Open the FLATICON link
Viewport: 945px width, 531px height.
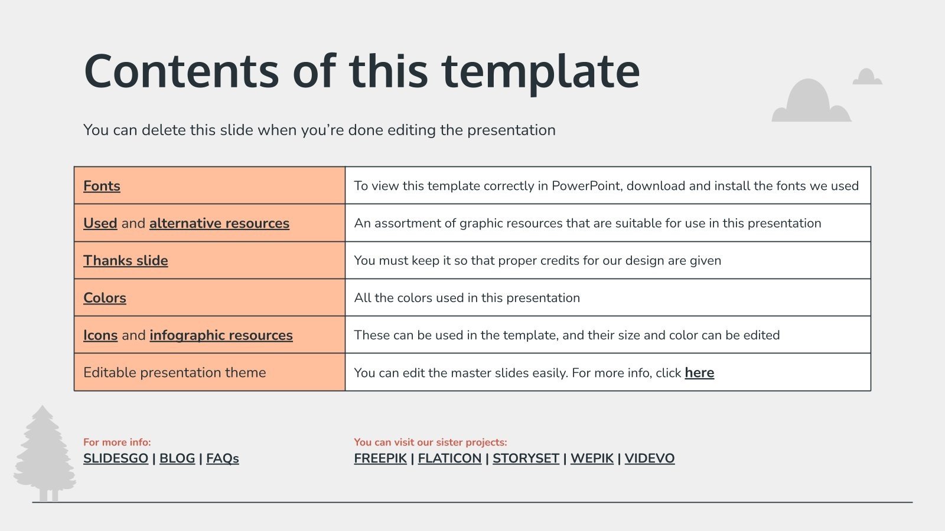449,458
